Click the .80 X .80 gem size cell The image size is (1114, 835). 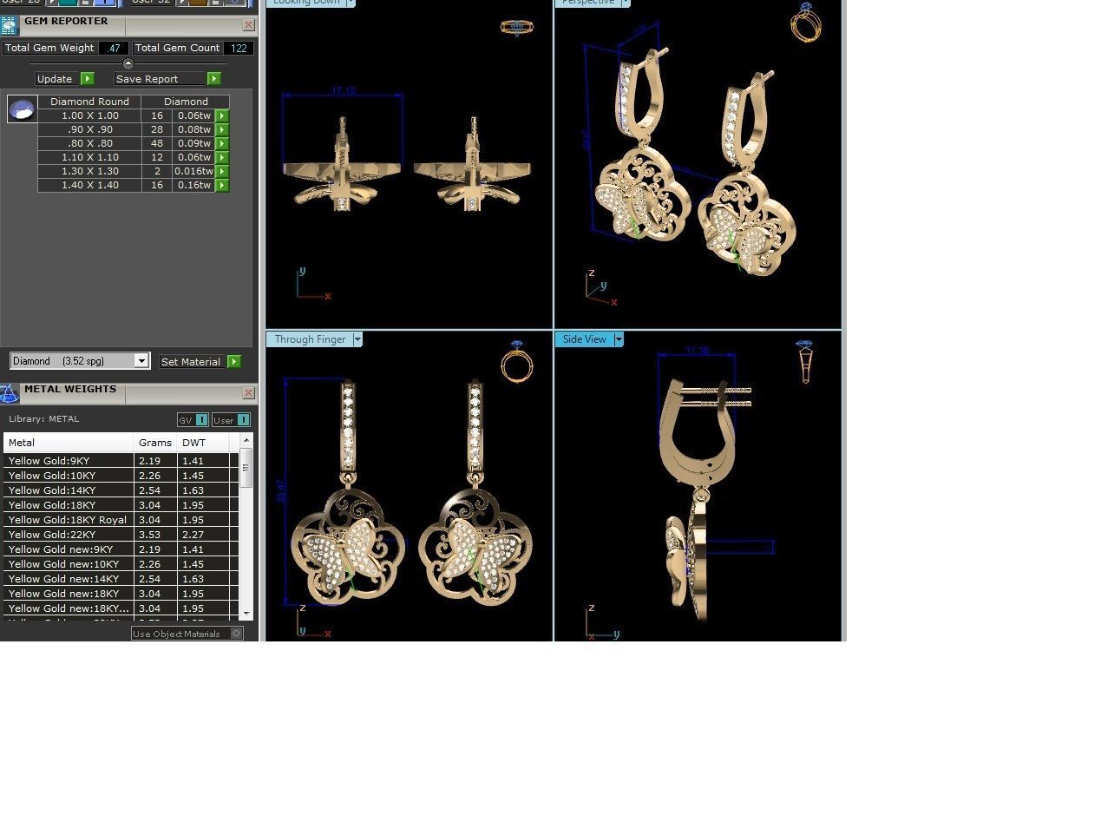(90, 143)
